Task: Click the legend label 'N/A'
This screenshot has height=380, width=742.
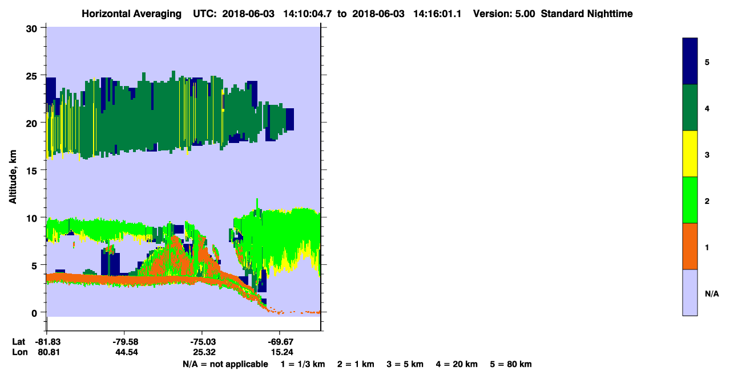Action: coord(712,293)
